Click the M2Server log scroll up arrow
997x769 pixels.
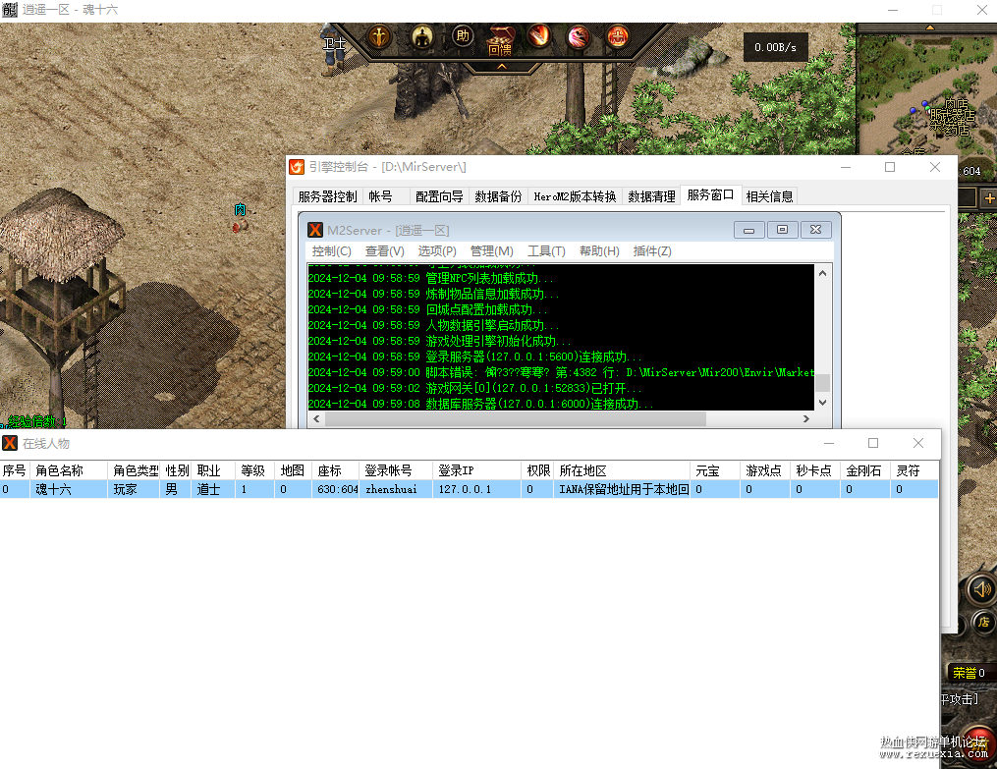pyautogui.click(x=822, y=273)
